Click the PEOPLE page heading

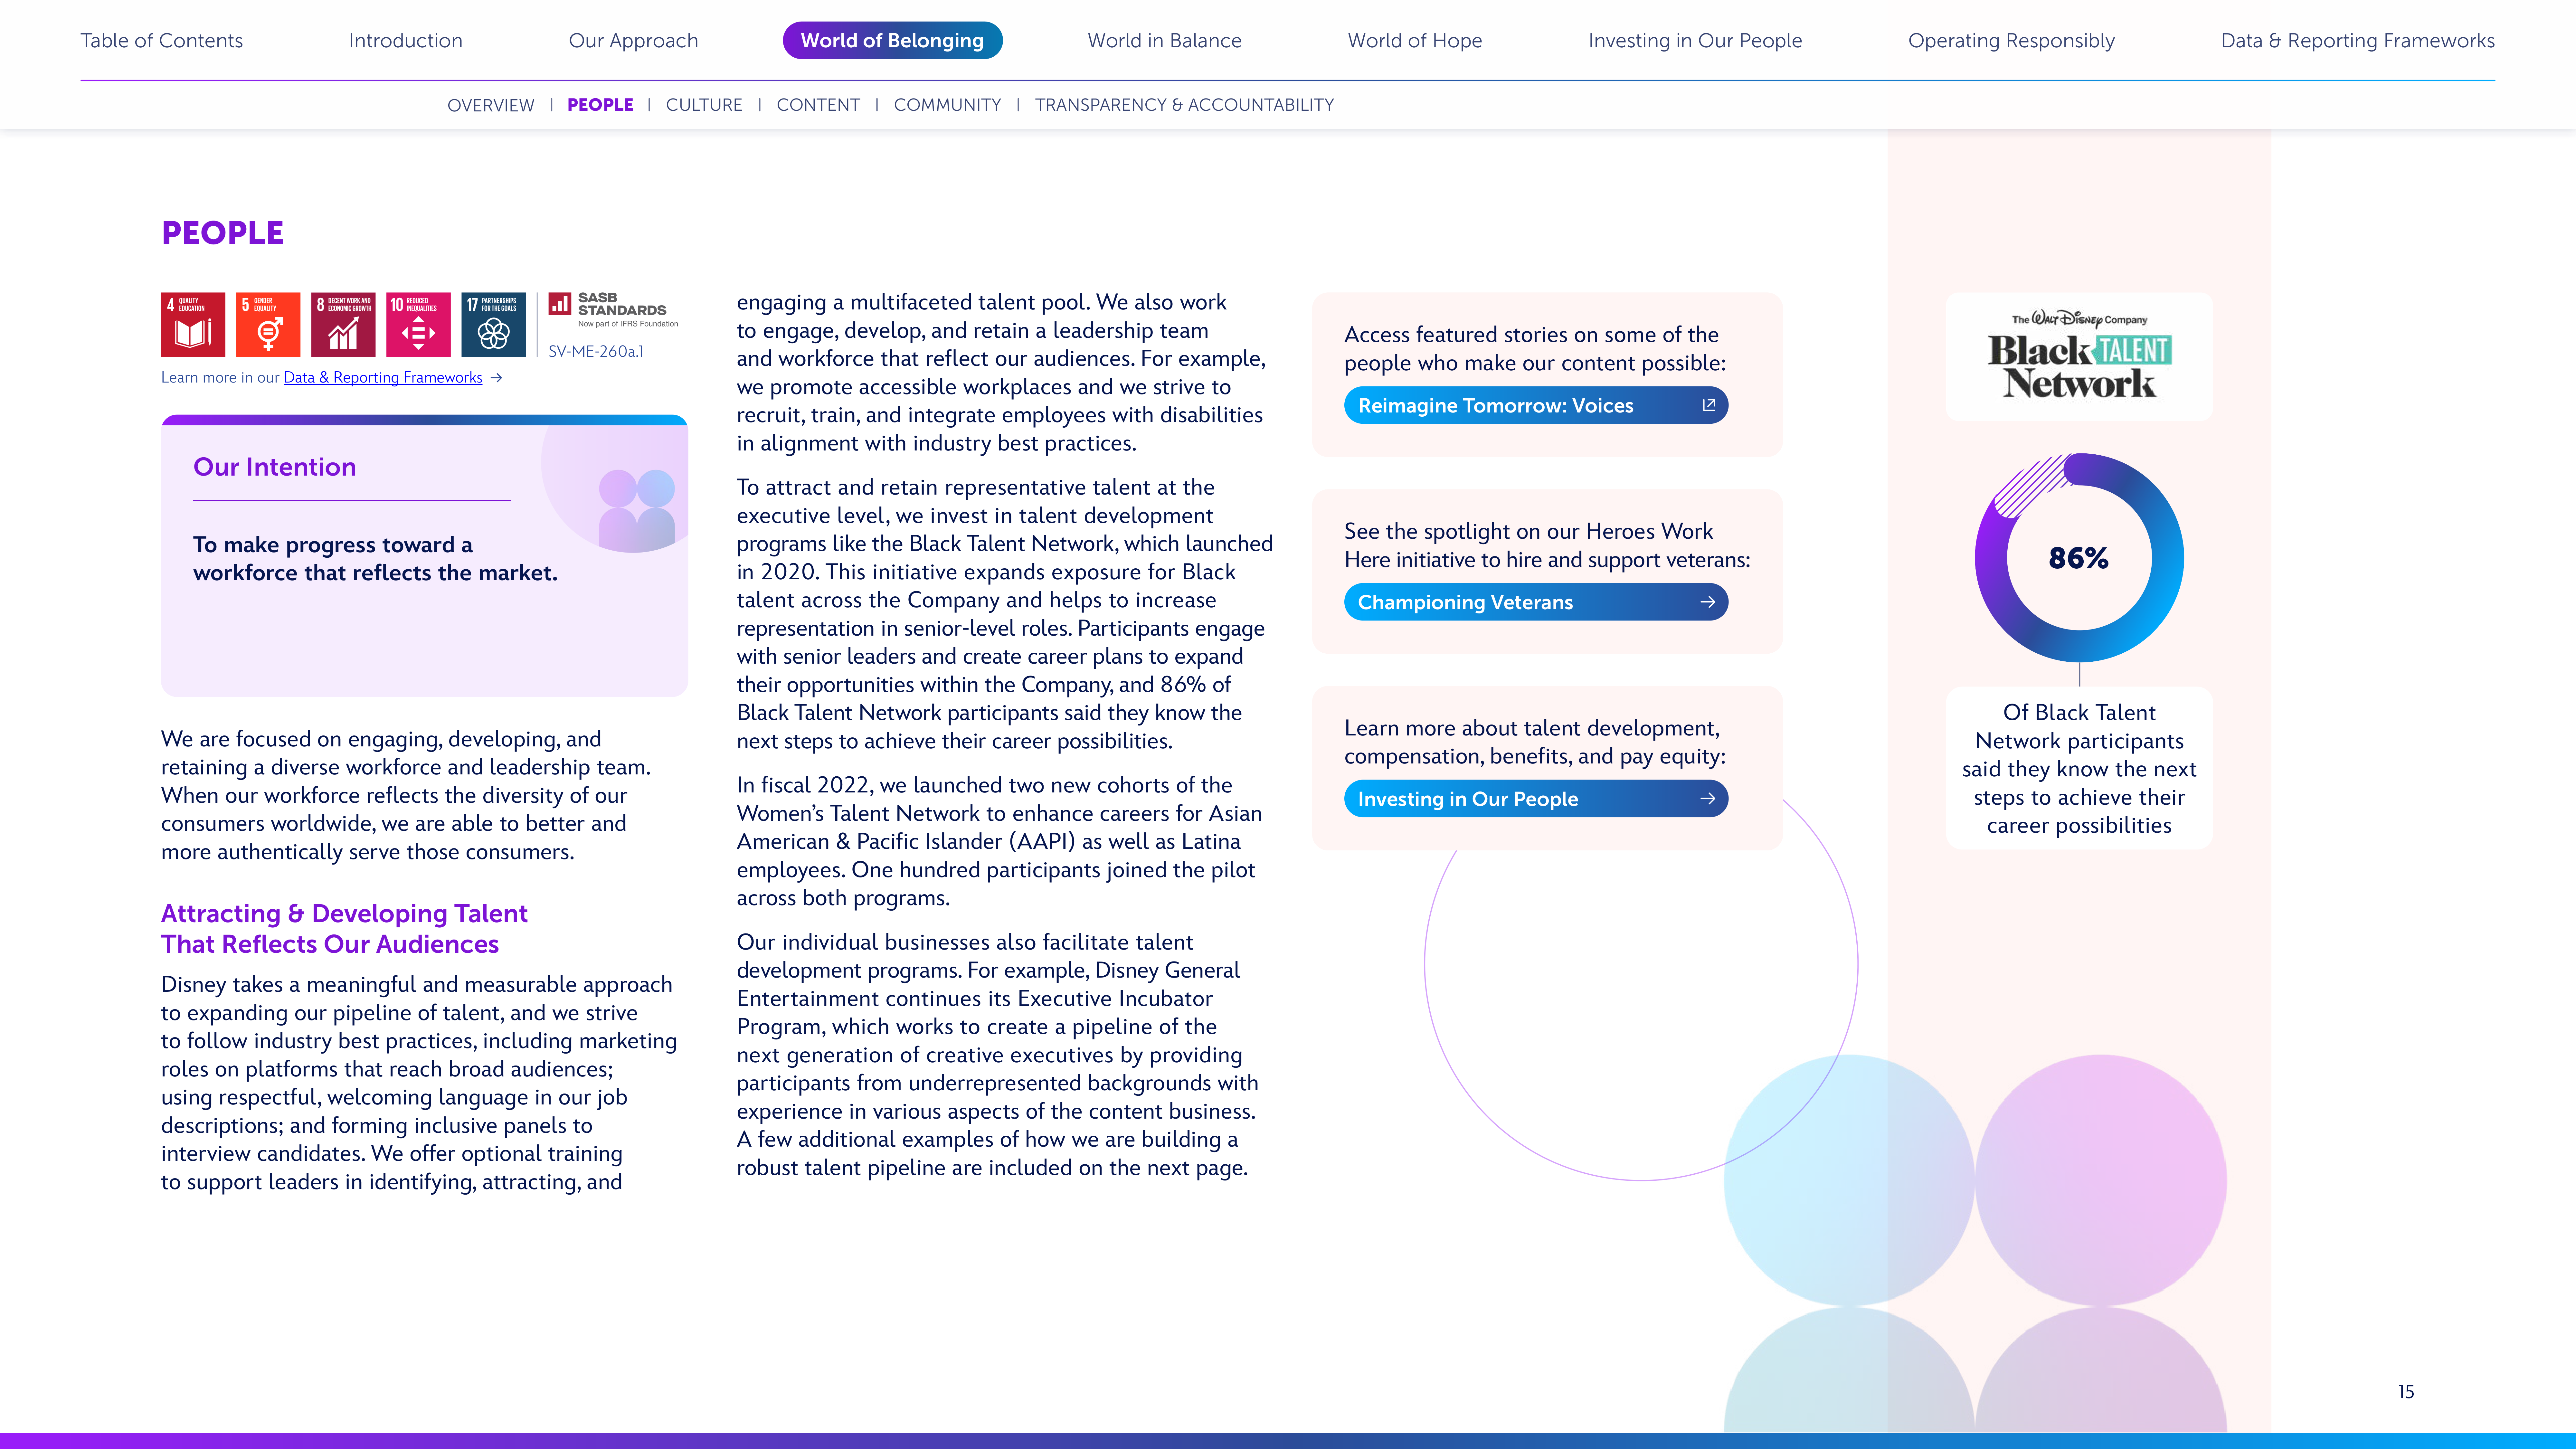223,233
